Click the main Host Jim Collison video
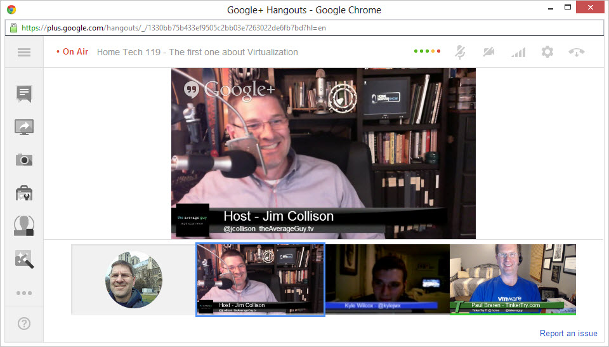The image size is (609, 347). (323, 154)
